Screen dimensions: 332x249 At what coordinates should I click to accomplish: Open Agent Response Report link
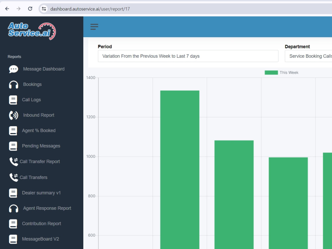[47, 208]
